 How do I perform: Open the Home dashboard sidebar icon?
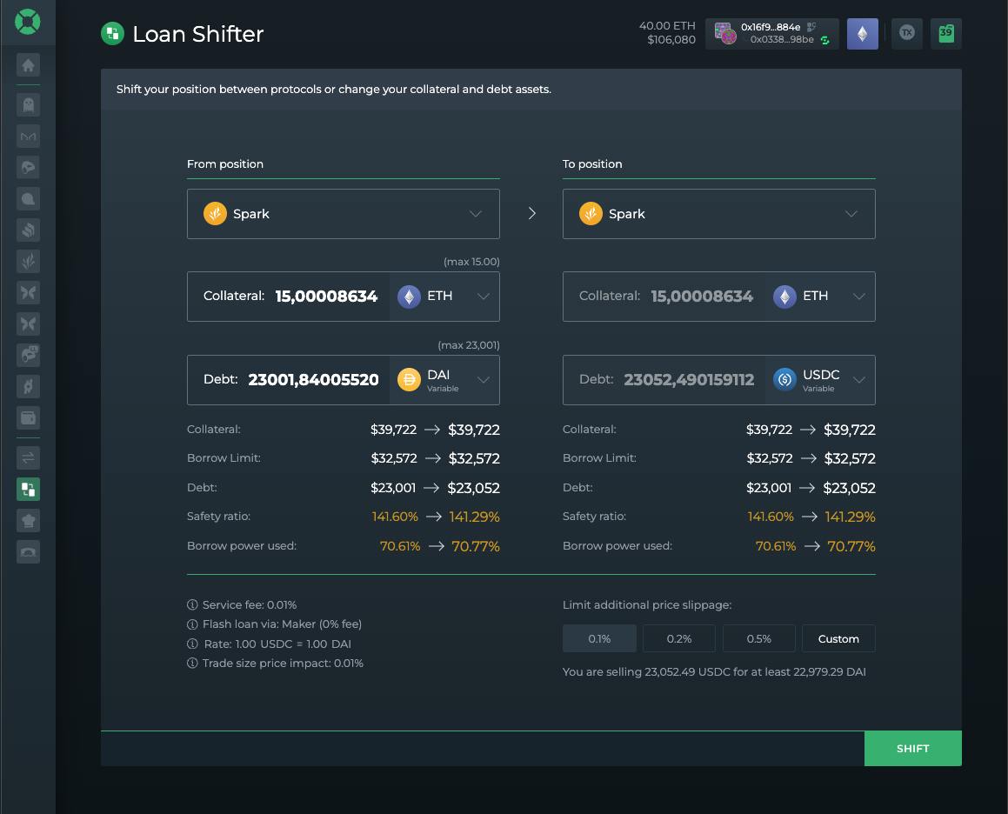[x=29, y=65]
